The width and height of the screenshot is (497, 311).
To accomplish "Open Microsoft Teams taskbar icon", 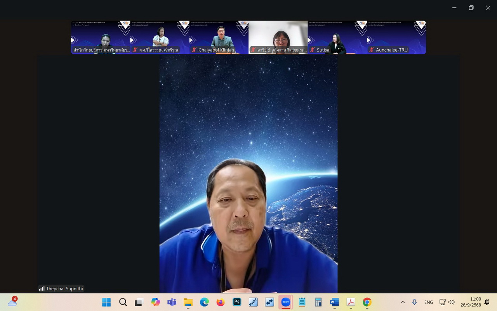I will pos(172,302).
